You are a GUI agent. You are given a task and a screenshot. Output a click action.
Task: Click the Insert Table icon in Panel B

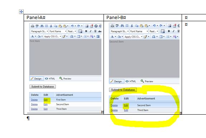pyautogui.click(x=161, y=37)
